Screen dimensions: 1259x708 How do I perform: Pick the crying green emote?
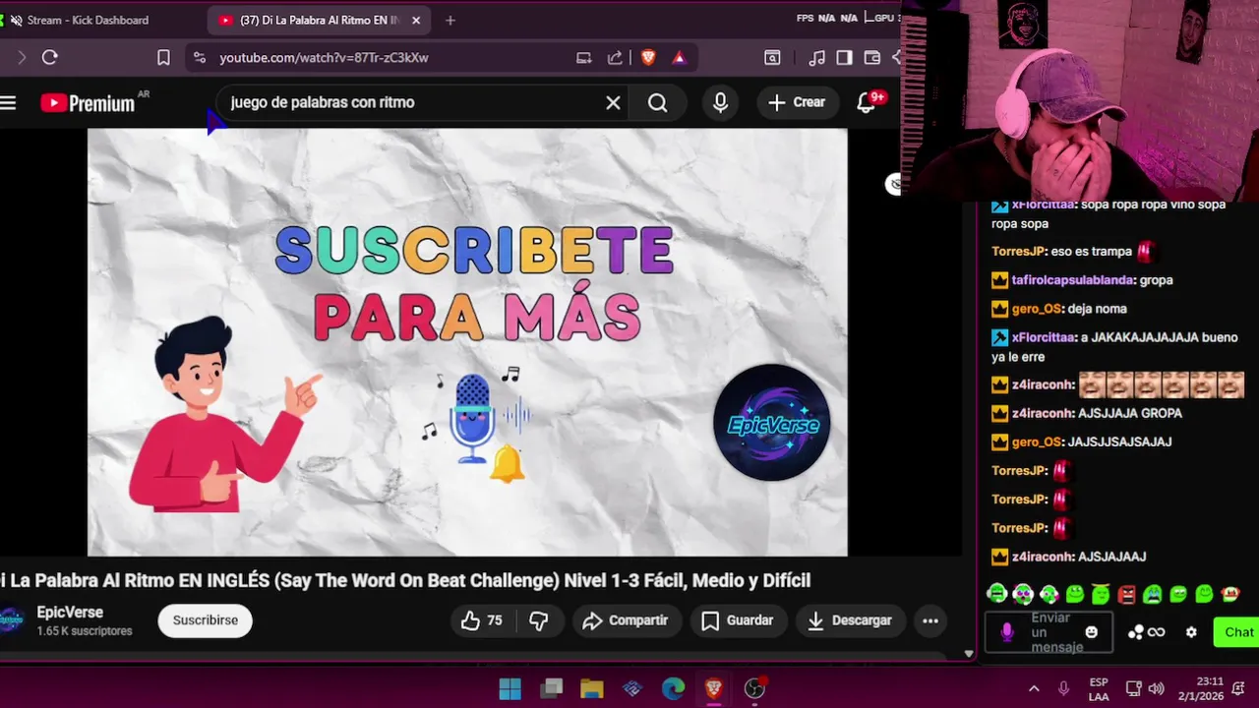pyautogui.click(x=1153, y=594)
